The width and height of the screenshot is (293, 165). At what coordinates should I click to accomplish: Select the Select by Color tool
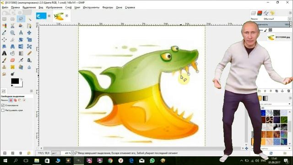4,26
